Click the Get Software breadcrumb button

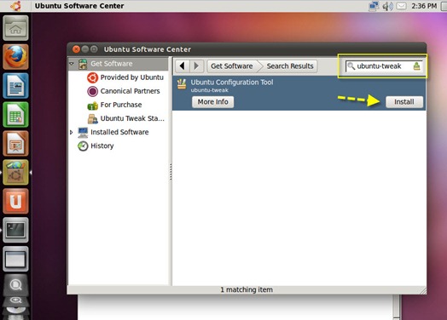(232, 66)
